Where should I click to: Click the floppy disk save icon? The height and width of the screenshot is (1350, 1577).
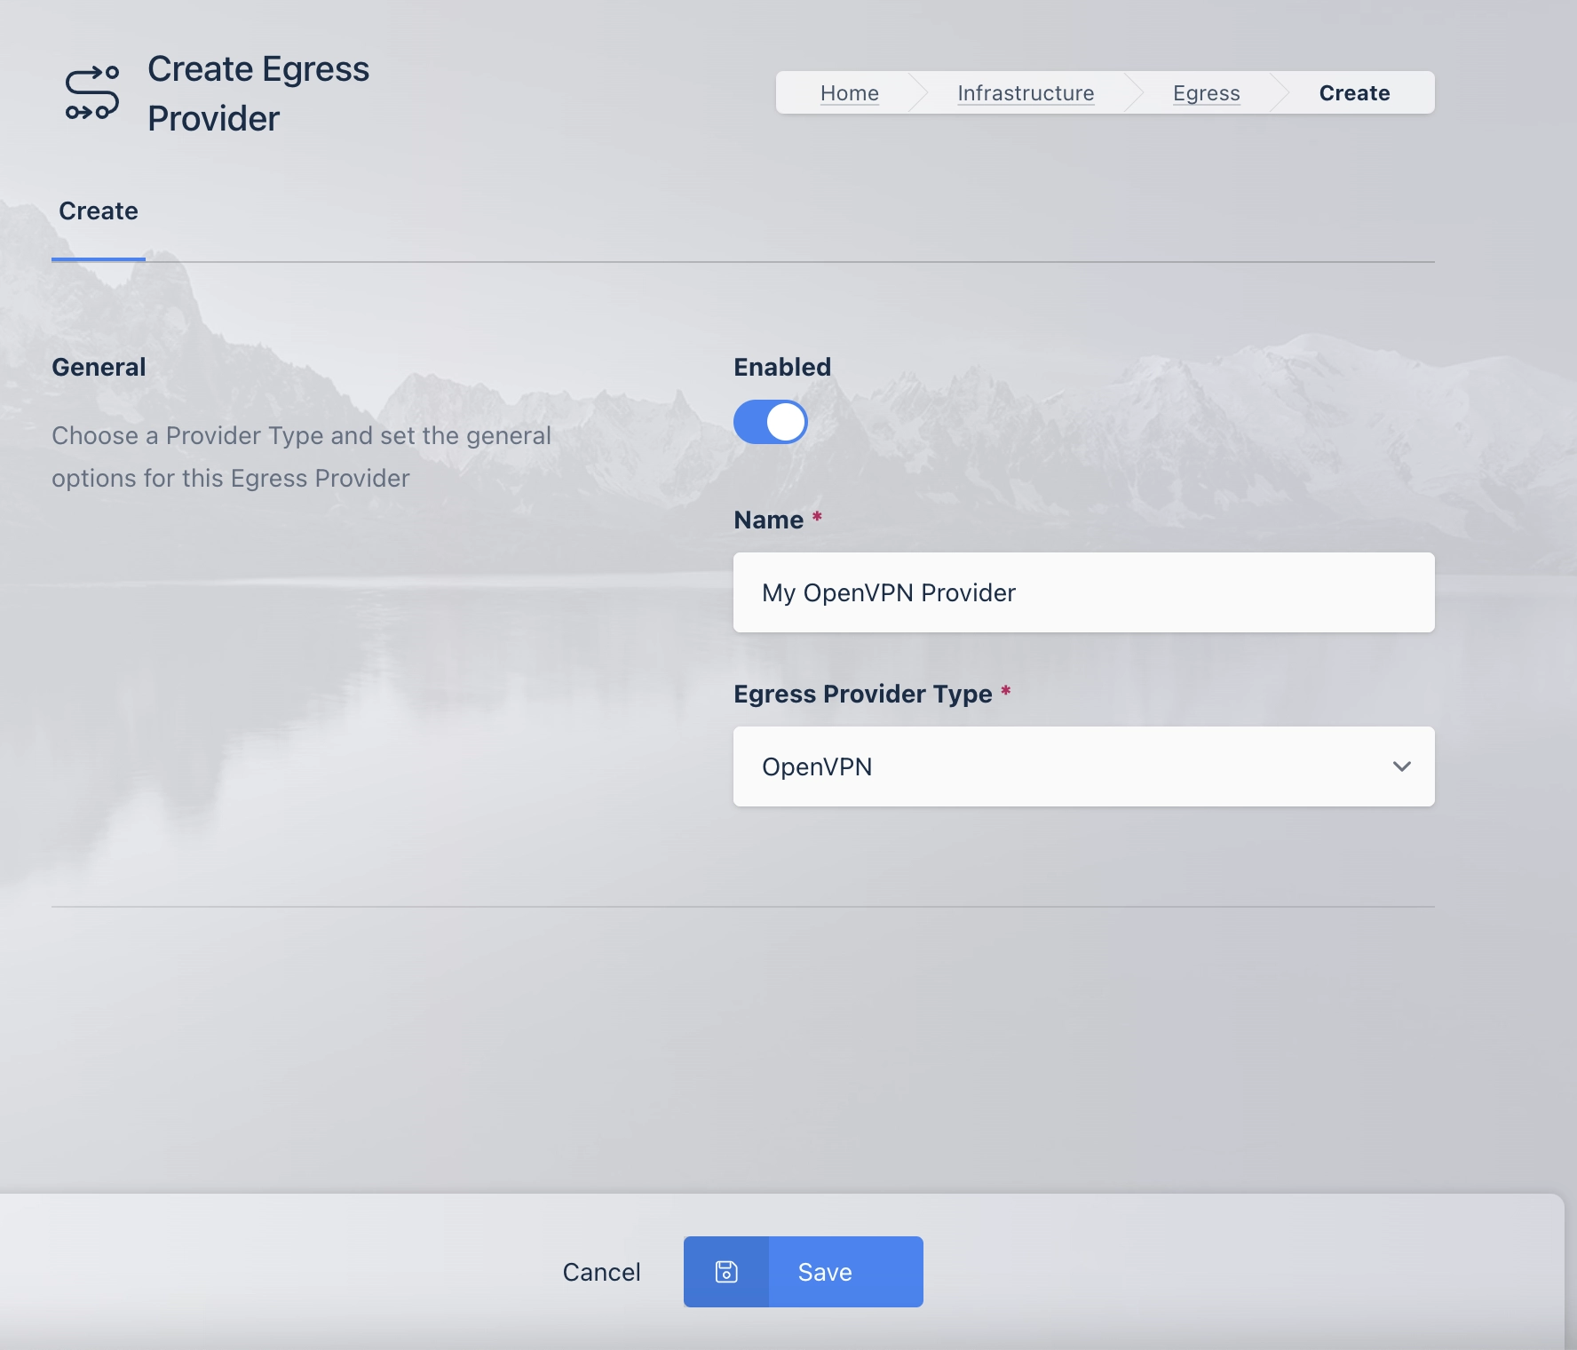pyautogui.click(x=726, y=1272)
